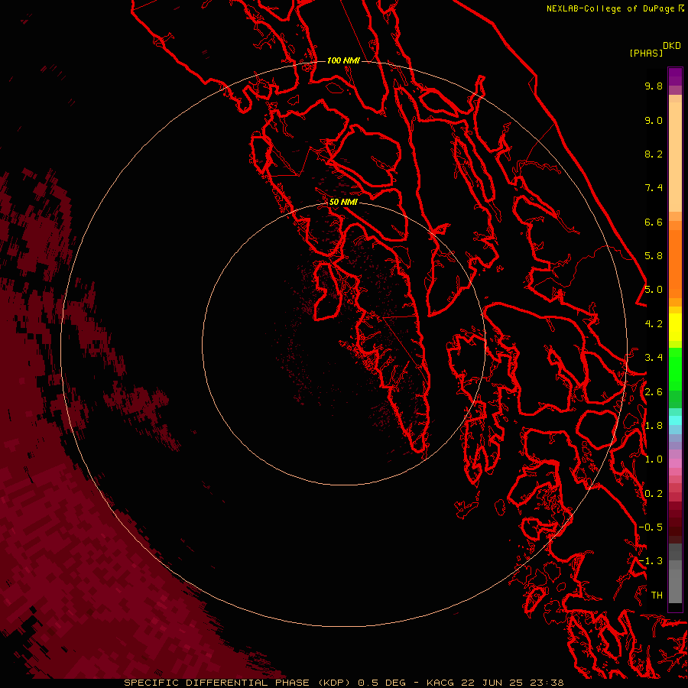This screenshot has width=688, height=688.
Task: Click the 1.0 legend value
Action: pyautogui.click(x=654, y=459)
